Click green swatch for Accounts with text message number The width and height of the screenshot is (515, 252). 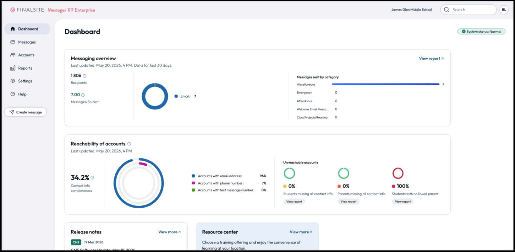click(x=193, y=190)
